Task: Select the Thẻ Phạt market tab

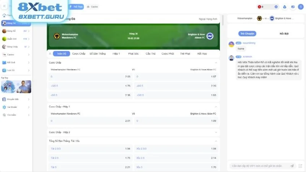Action: 185,54
